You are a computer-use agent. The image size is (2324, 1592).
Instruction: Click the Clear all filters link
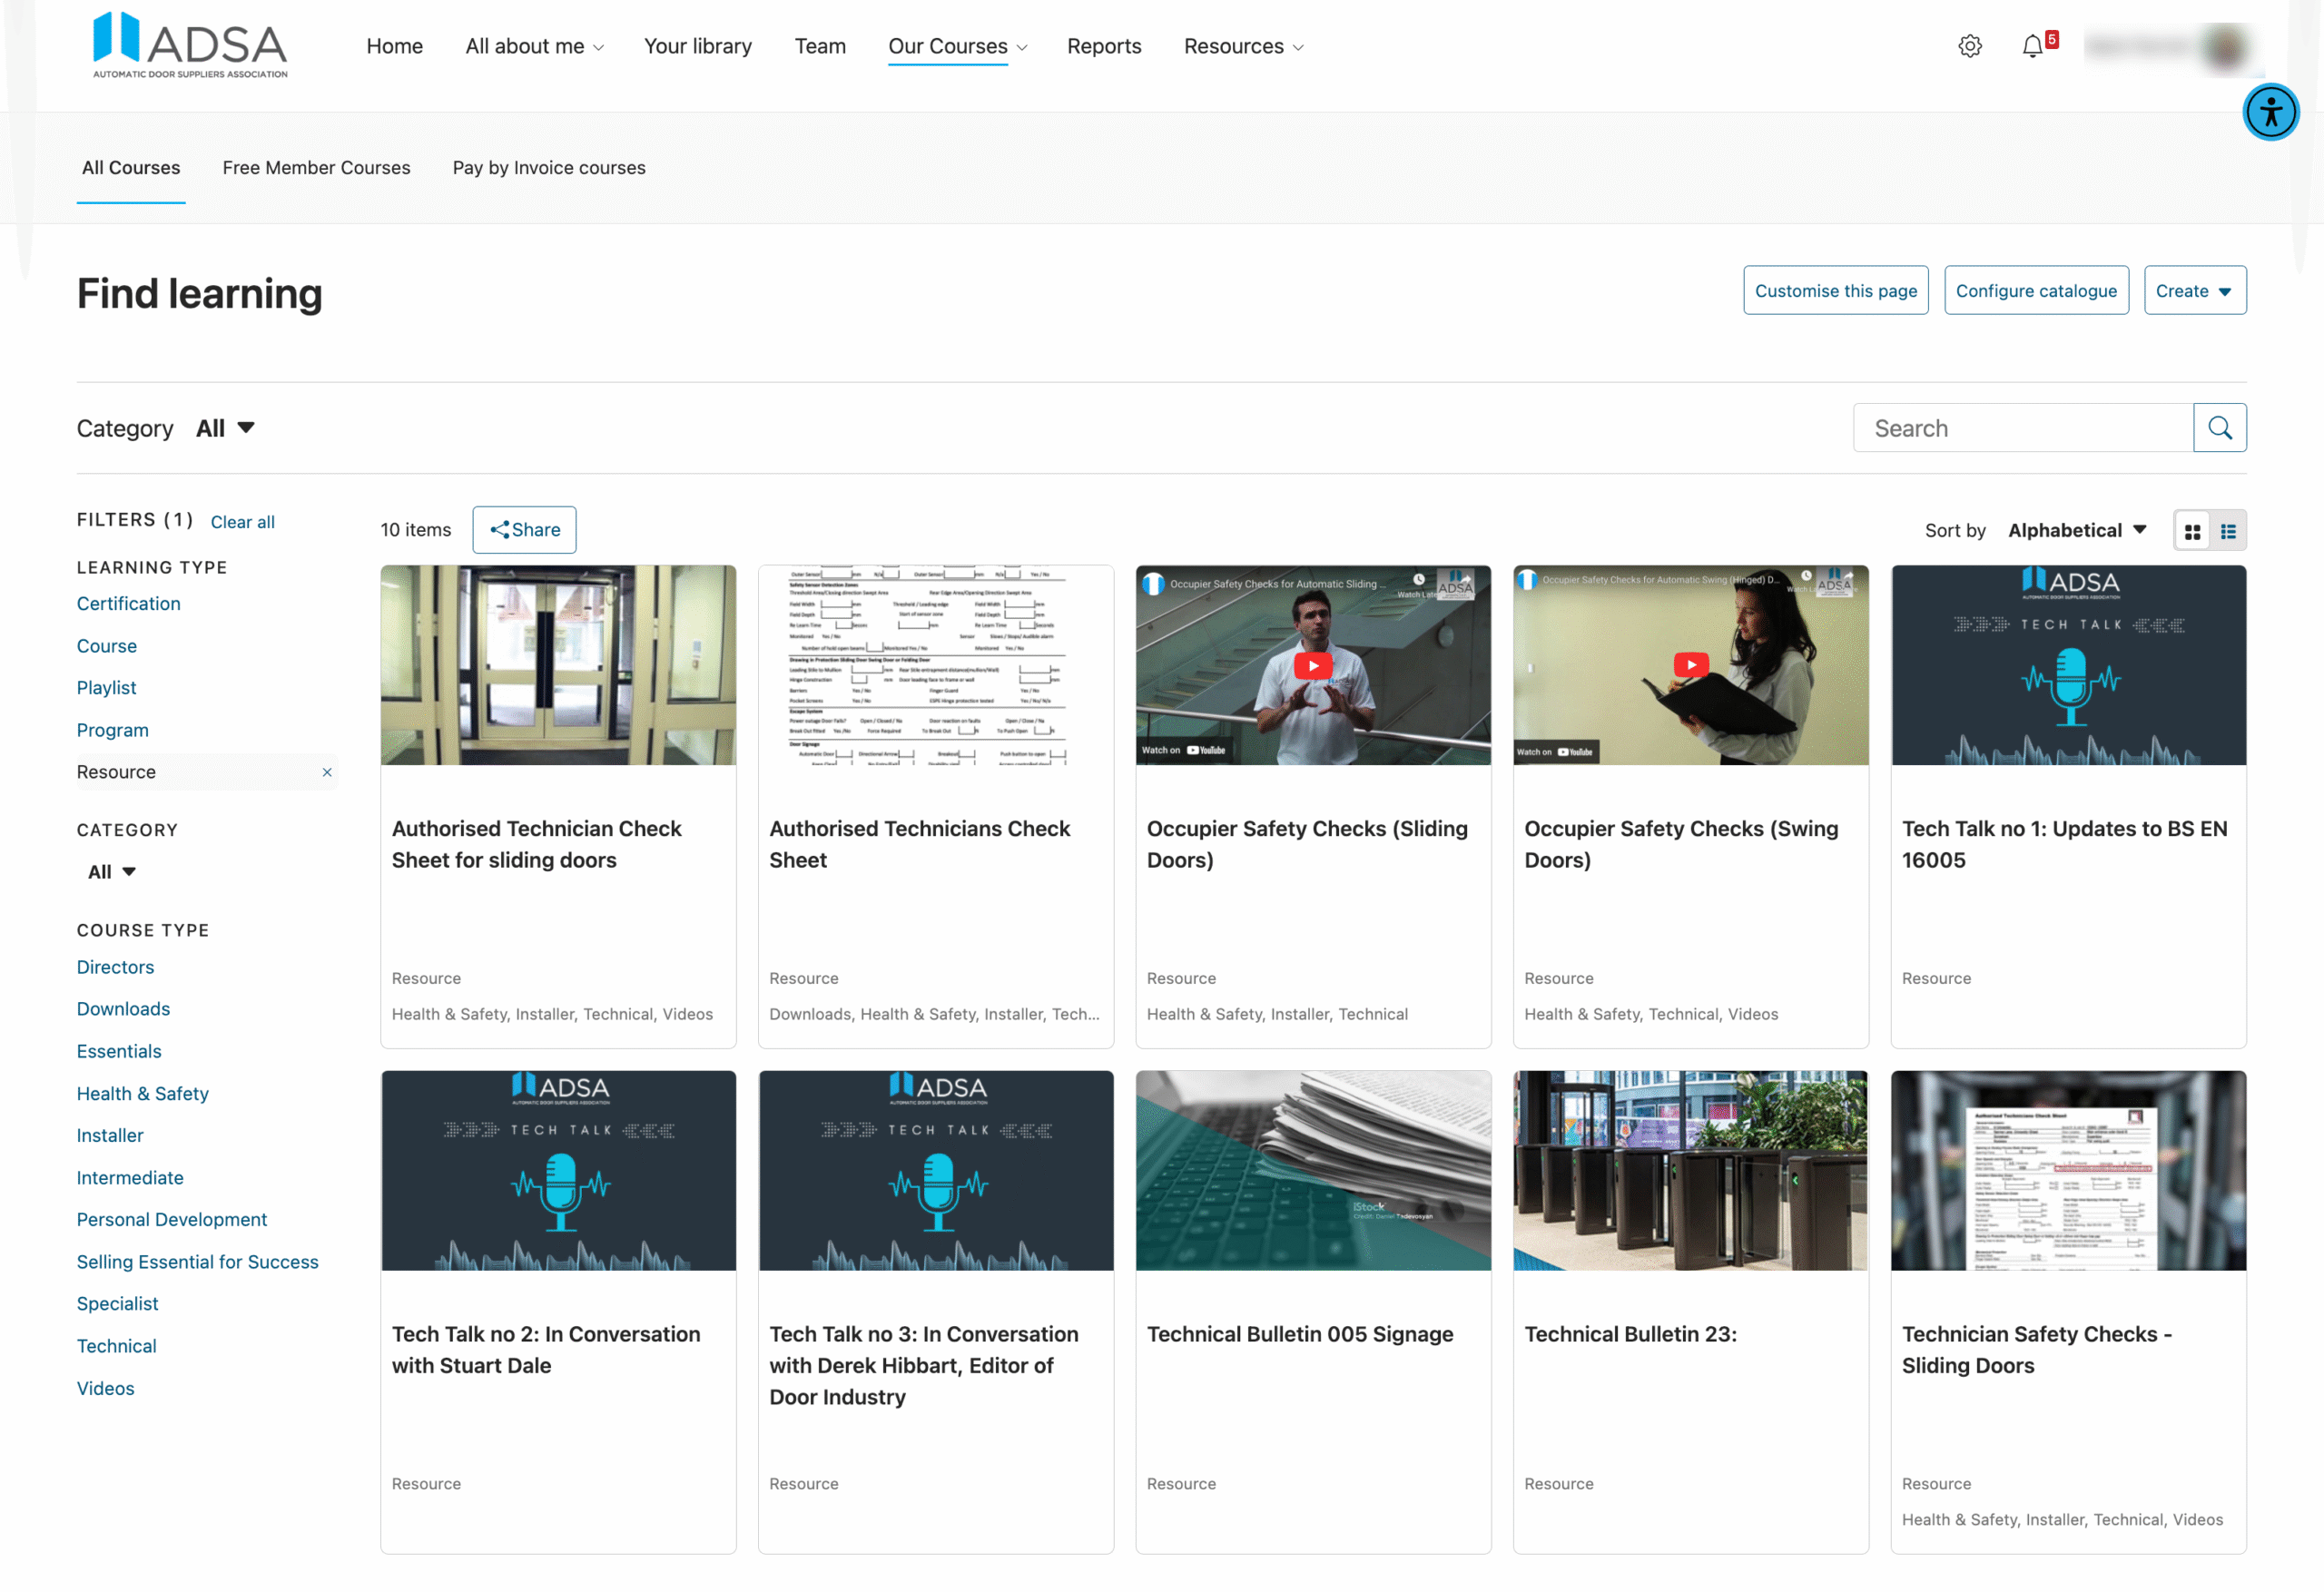pos(242,521)
